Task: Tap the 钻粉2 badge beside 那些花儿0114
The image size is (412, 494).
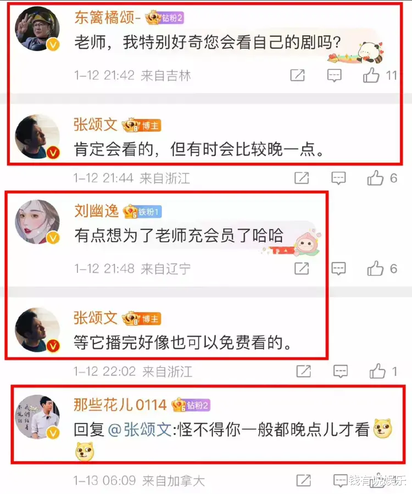Action: tap(191, 405)
